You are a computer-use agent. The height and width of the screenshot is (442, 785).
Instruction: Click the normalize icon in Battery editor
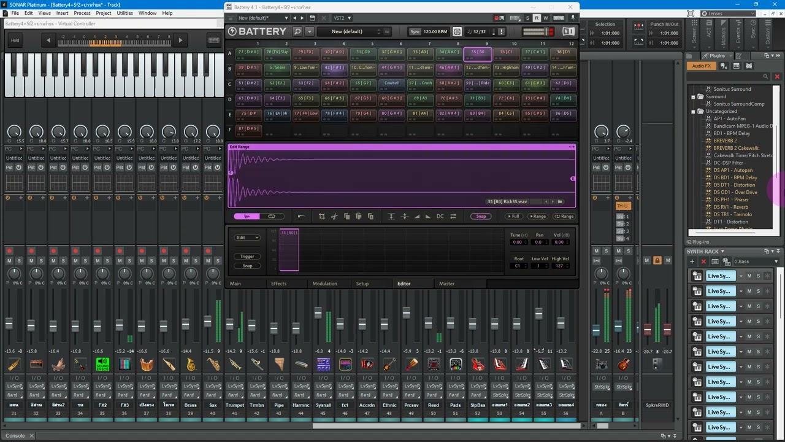coord(391,216)
